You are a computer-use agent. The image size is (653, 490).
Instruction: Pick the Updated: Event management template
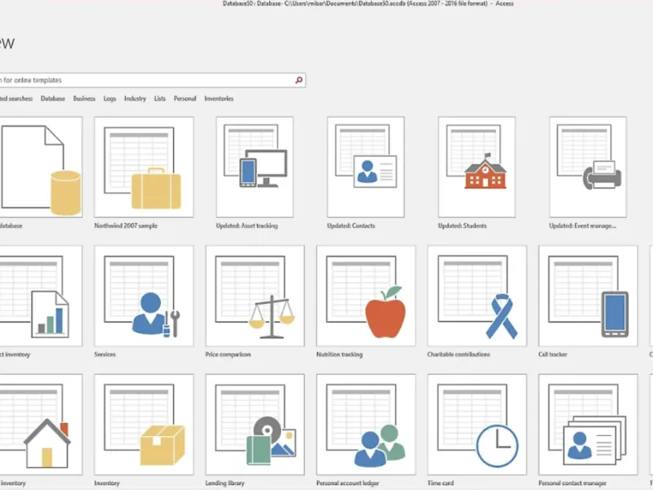(x=588, y=167)
